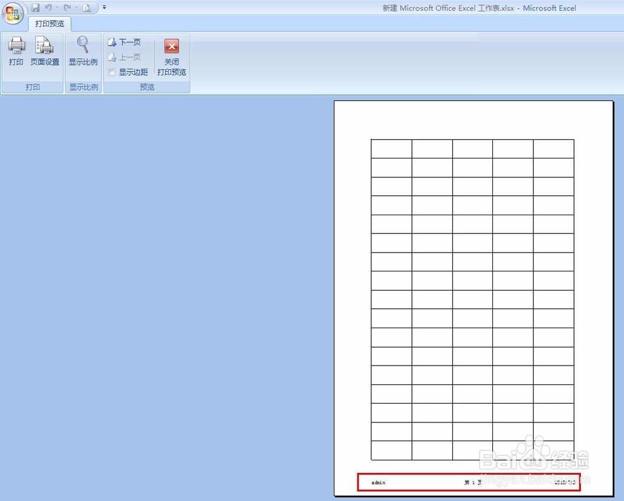Click the Save icon in quick access toolbar
Image resolution: width=624 pixels, height=501 pixels.
36,7
